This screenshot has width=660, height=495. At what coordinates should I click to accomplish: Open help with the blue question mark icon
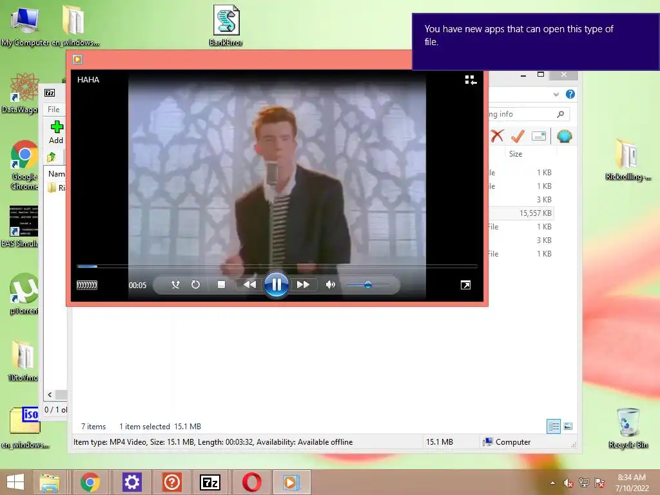pos(570,94)
